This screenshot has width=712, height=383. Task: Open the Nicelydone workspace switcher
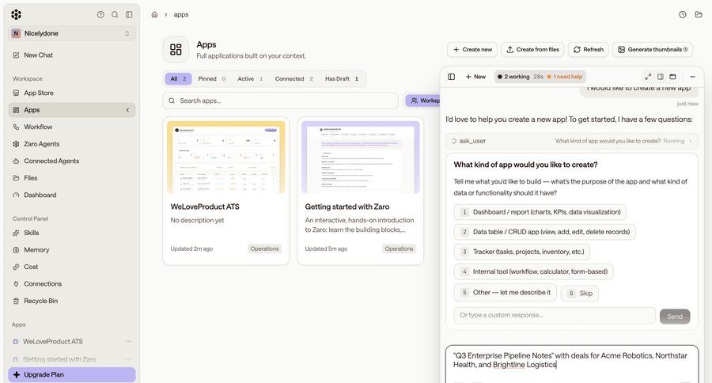coord(72,33)
